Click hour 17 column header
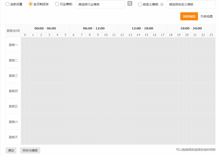This screenshot has width=218, height=156. click(x=163, y=35)
